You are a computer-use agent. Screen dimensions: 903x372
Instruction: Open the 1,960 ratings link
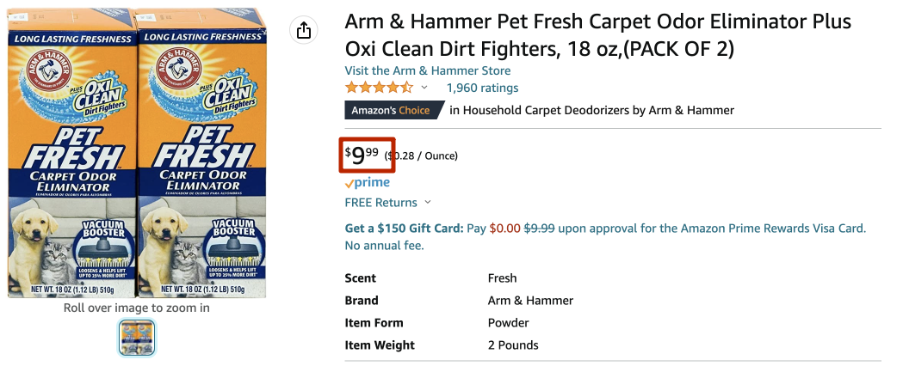pyautogui.click(x=482, y=88)
